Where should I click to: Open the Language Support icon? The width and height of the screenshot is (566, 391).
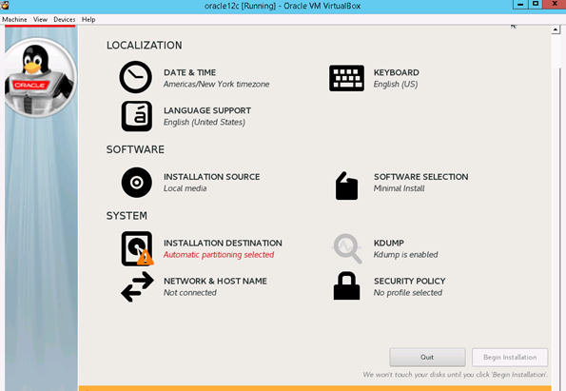137,116
